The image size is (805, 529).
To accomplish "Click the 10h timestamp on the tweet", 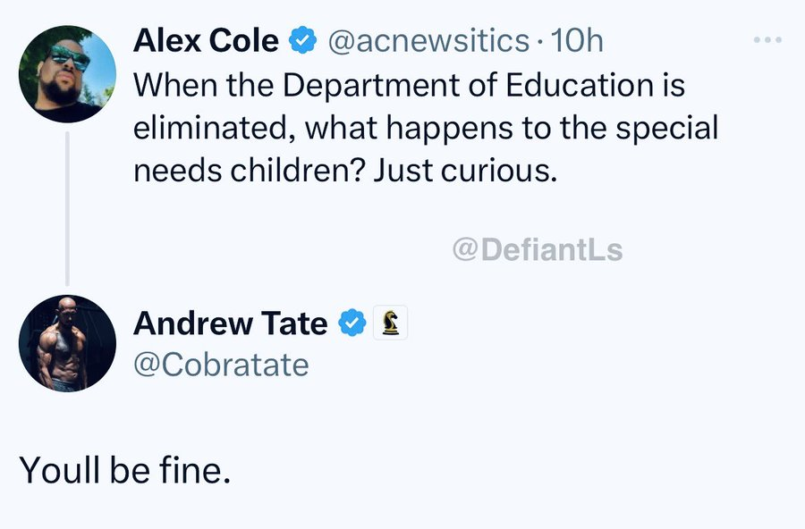I will [578, 40].
